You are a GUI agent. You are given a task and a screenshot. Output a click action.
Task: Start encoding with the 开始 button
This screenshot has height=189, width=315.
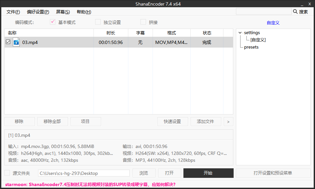(208, 173)
